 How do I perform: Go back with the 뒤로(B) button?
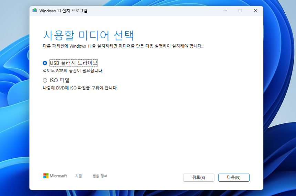[x=199, y=177]
